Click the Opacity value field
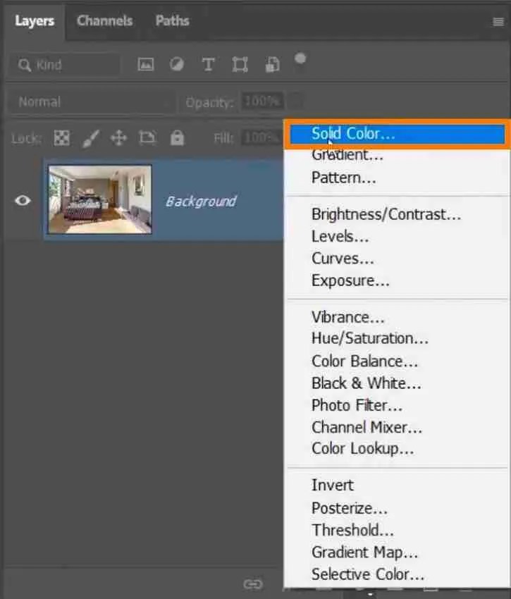The height and width of the screenshot is (599, 511). 262,101
